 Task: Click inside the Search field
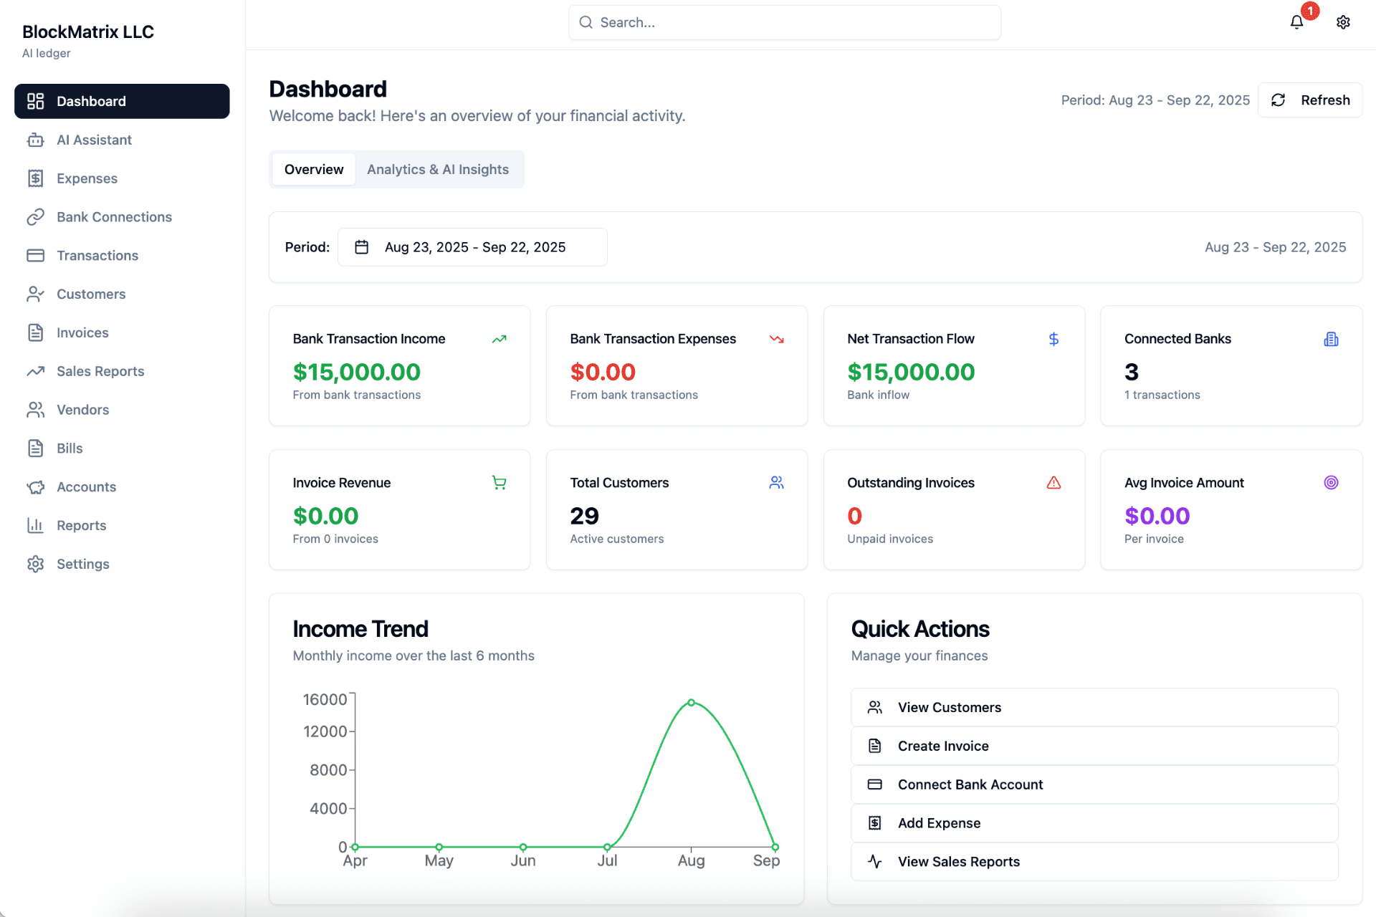[784, 22]
